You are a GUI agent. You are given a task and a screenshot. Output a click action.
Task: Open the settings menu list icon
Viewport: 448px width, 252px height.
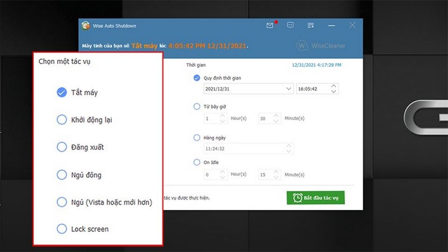[311, 25]
